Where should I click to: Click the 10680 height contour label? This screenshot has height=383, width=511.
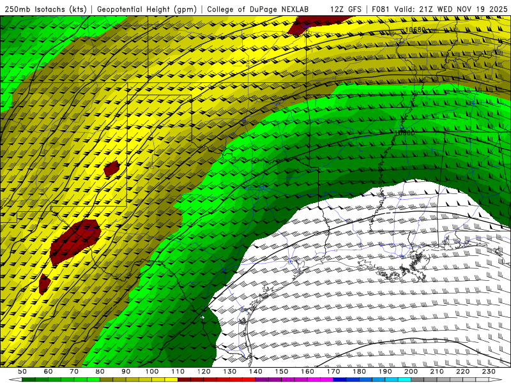[415, 29]
